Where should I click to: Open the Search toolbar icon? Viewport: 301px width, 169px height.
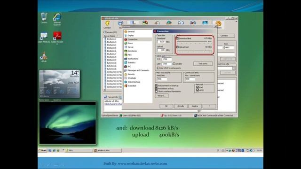157,23
